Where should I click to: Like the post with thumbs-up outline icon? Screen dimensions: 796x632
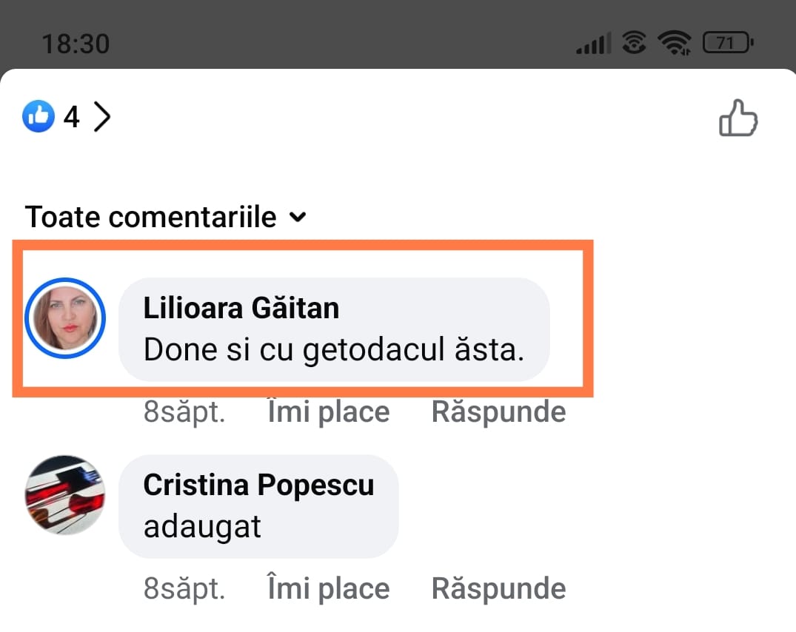(x=738, y=118)
